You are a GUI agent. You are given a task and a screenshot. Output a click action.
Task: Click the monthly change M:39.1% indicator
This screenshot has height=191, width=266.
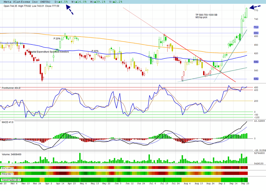pos(98,2)
